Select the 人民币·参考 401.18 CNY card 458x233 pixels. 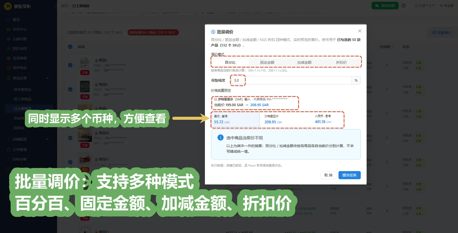click(336, 119)
